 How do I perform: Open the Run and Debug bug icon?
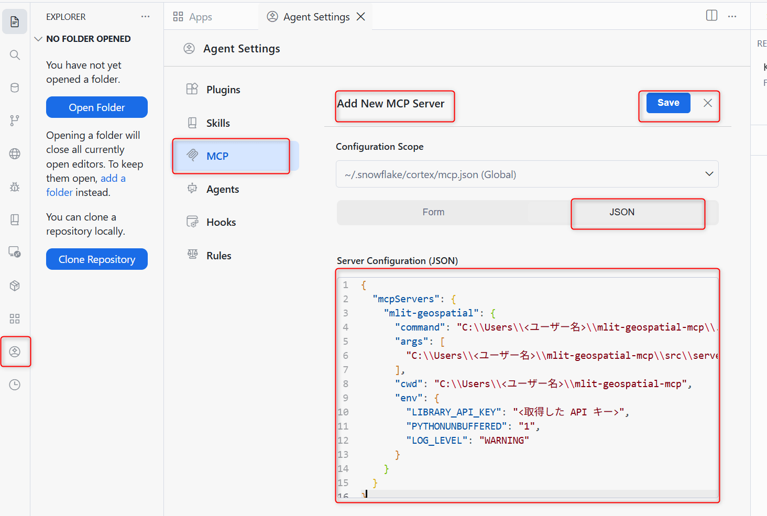(15, 186)
